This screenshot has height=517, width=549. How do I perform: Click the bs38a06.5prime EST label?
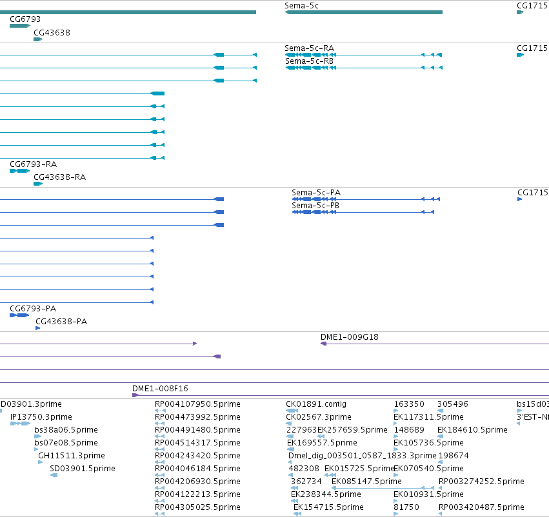click(66, 429)
